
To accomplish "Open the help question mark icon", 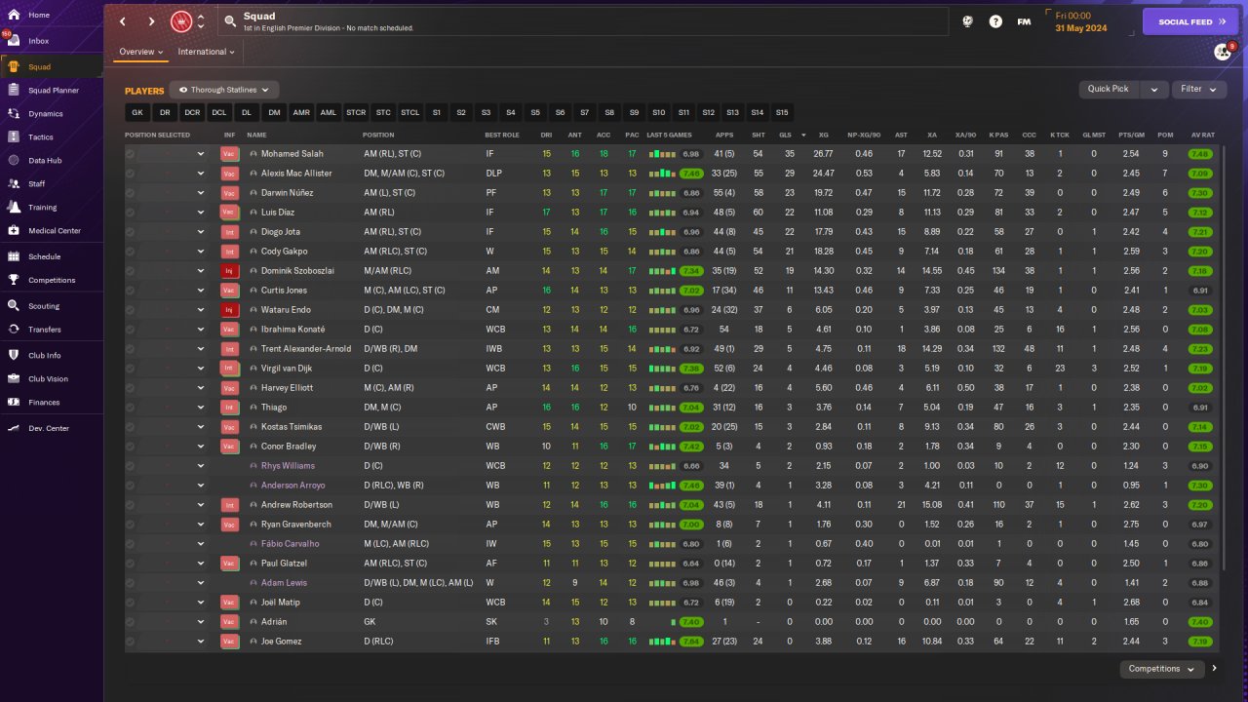I will pos(995,21).
